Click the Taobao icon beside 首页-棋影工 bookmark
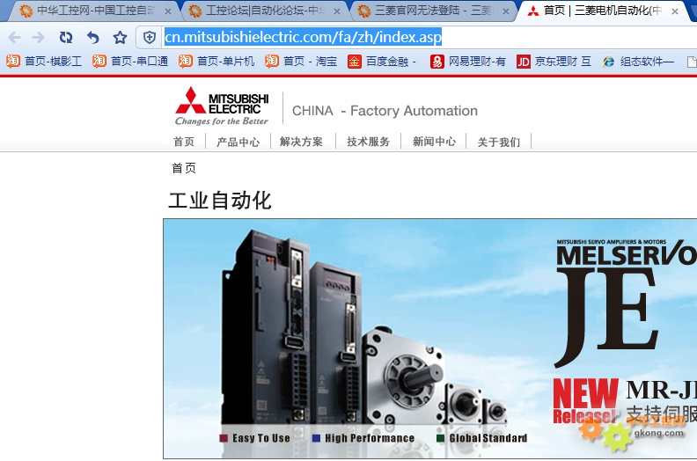This screenshot has width=697, height=461. (x=12, y=61)
